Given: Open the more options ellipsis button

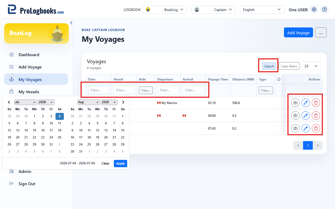Looking at the screenshot, I should point(321,33).
